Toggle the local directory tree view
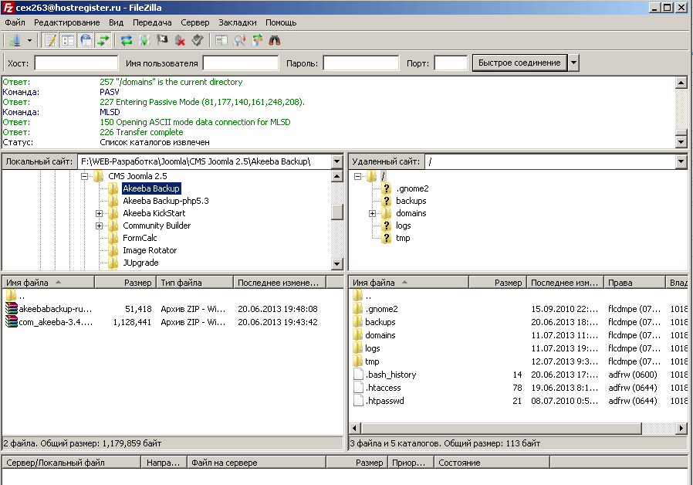693x485 pixels. 67,40
